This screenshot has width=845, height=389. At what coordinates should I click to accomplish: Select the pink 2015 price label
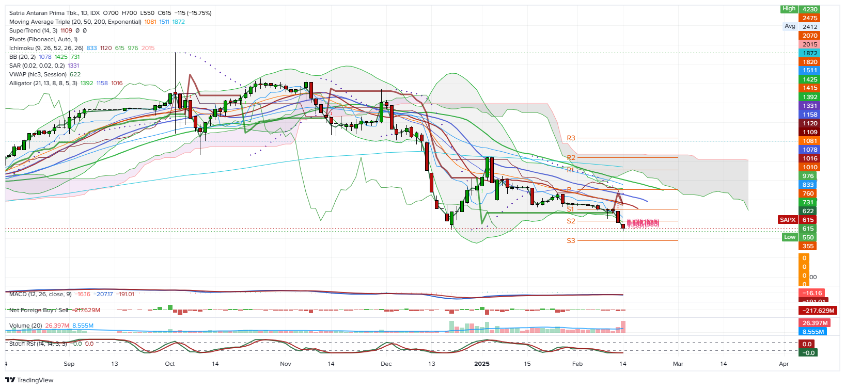809,44
